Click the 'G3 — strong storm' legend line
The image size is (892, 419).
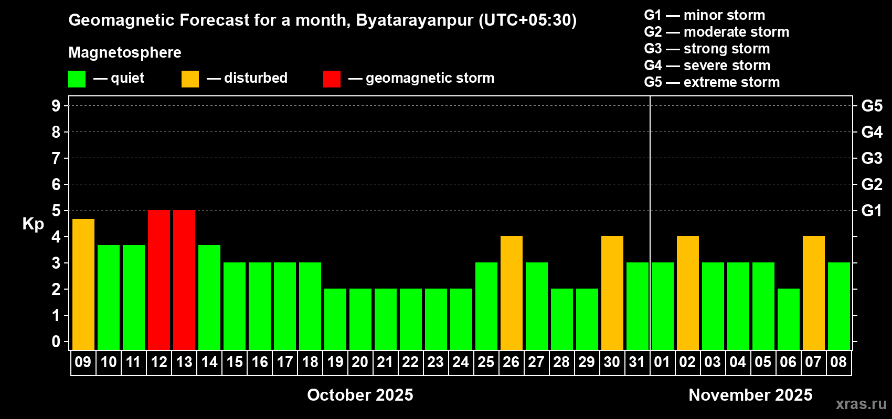point(707,49)
